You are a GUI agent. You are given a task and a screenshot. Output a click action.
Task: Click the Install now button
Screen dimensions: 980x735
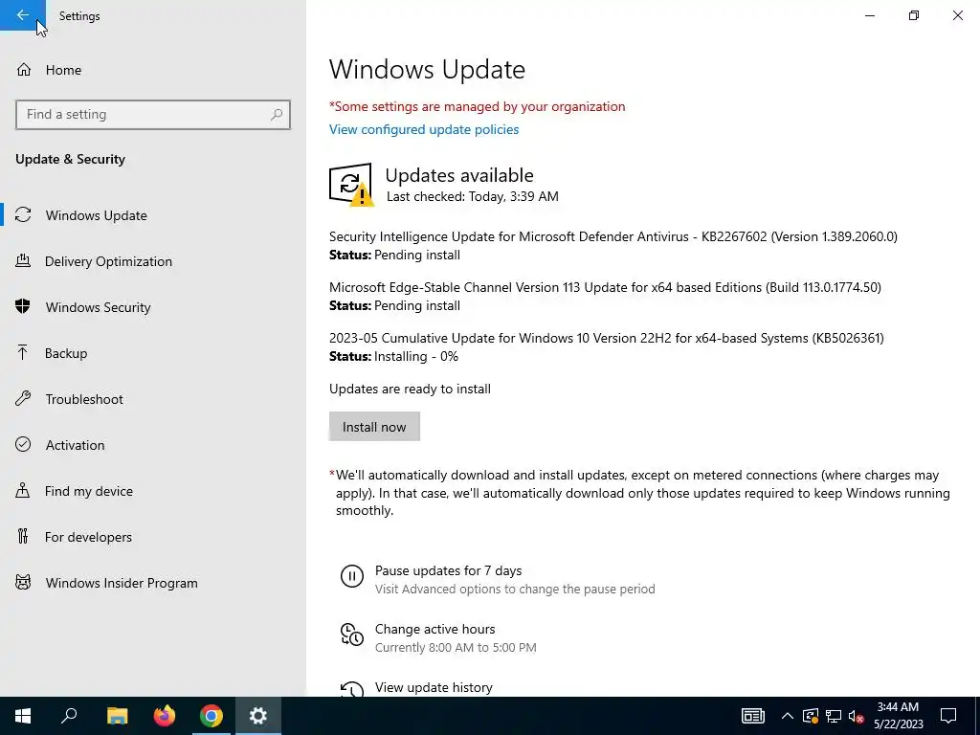click(374, 427)
